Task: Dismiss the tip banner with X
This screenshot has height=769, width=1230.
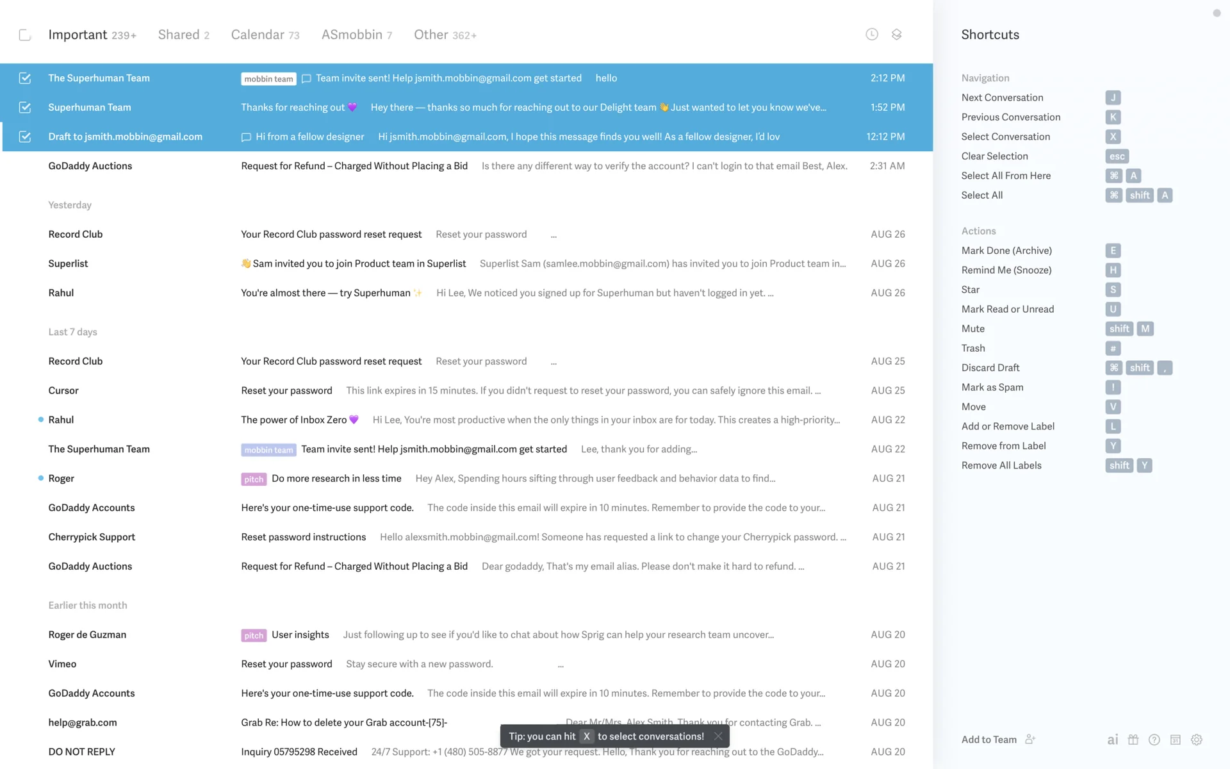Action: click(x=718, y=736)
